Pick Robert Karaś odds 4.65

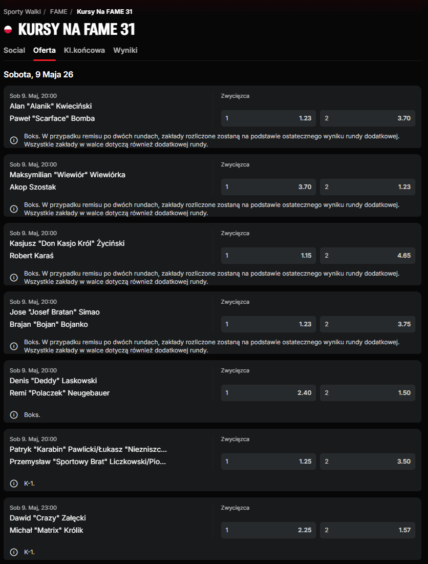click(x=368, y=256)
